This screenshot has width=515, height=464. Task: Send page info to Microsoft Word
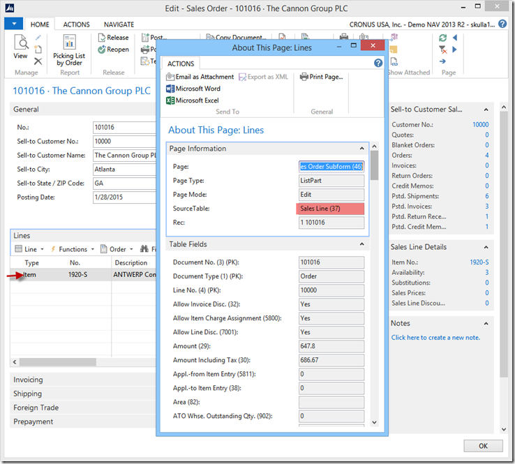pyautogui.click(x=193, y=89)
